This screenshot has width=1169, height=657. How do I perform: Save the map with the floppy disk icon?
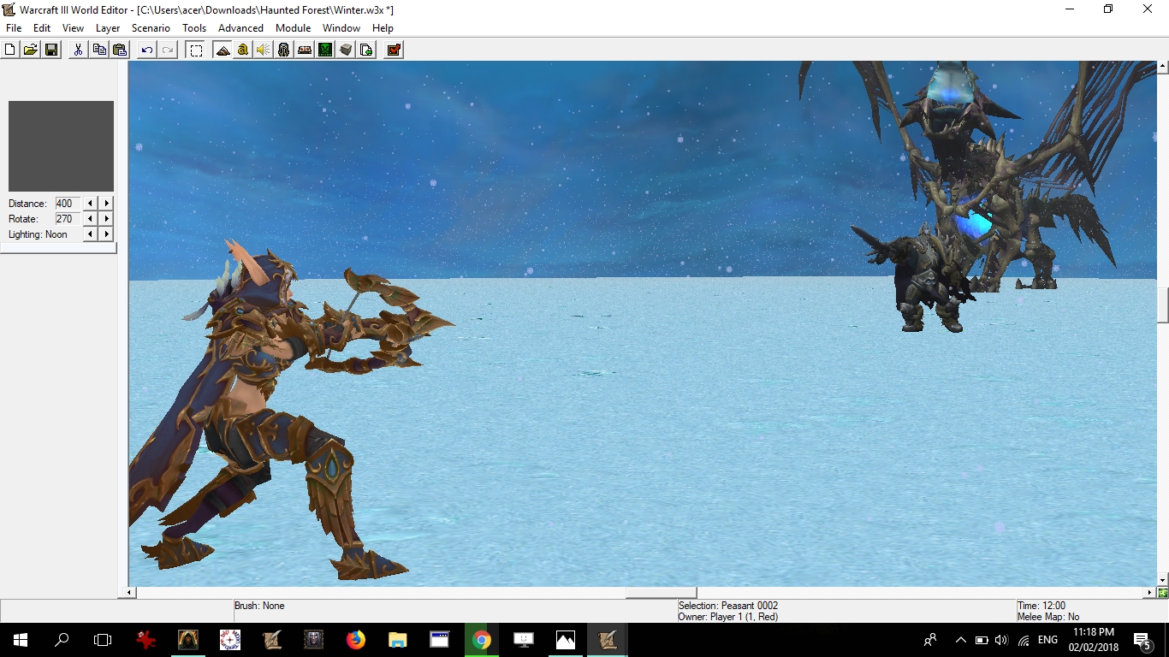coord(51,50)
